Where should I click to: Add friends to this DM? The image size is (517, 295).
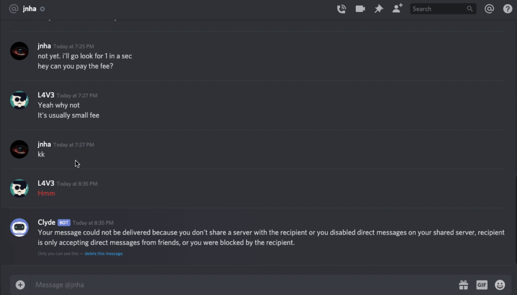tap(397, 9)
